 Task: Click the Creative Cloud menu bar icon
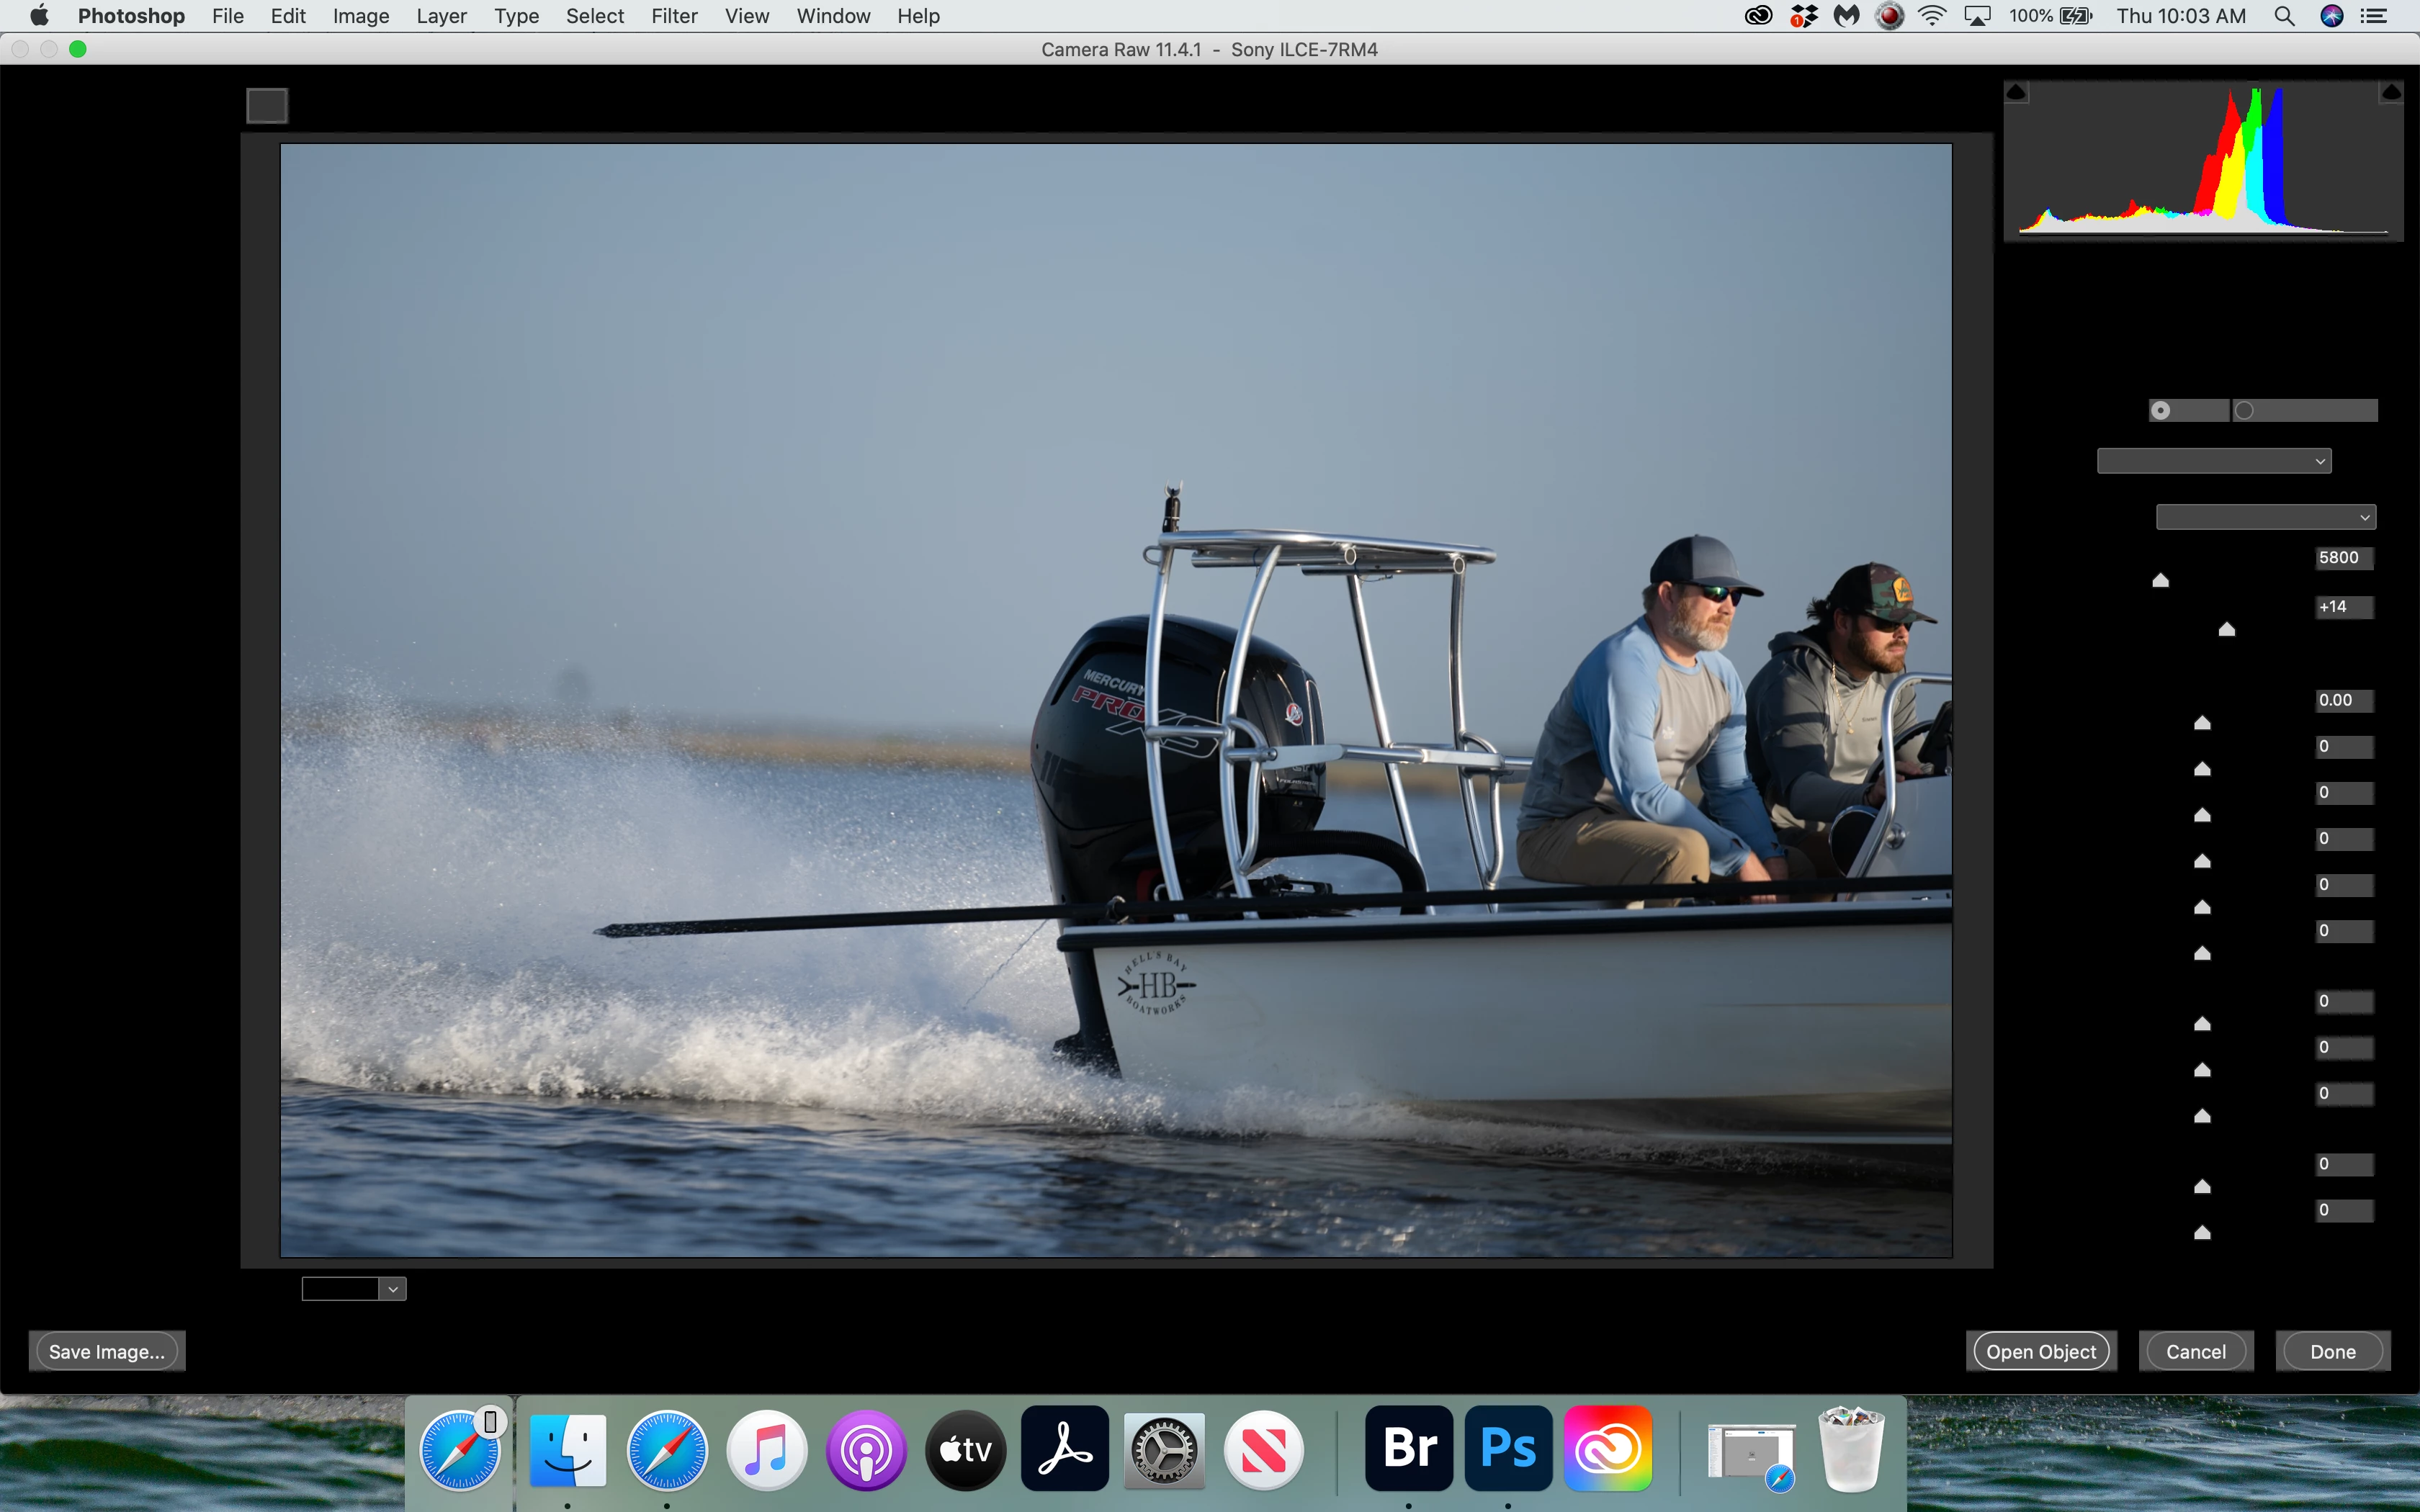point(1758,16)
